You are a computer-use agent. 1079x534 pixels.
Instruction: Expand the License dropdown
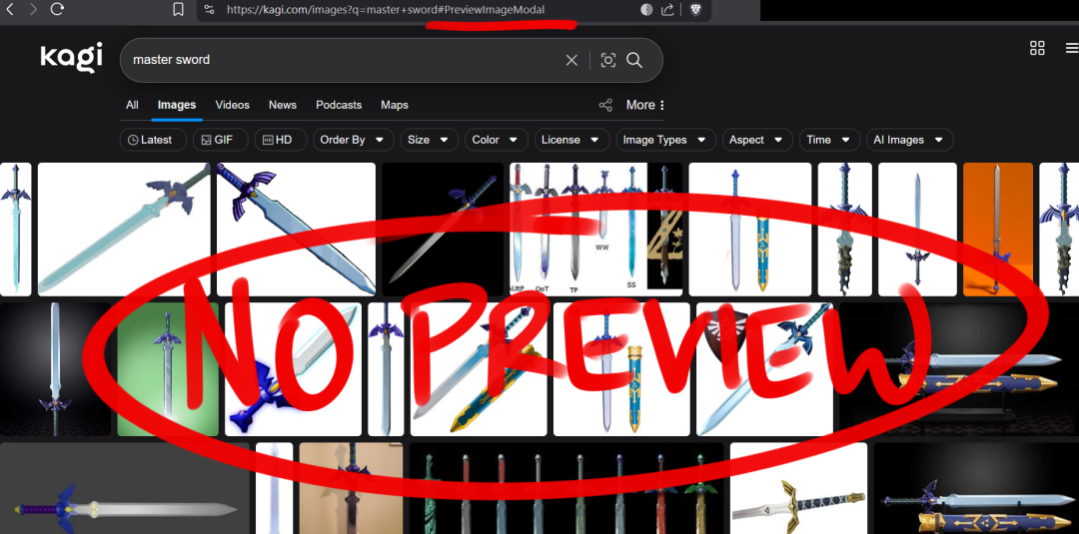click(569, 140)
